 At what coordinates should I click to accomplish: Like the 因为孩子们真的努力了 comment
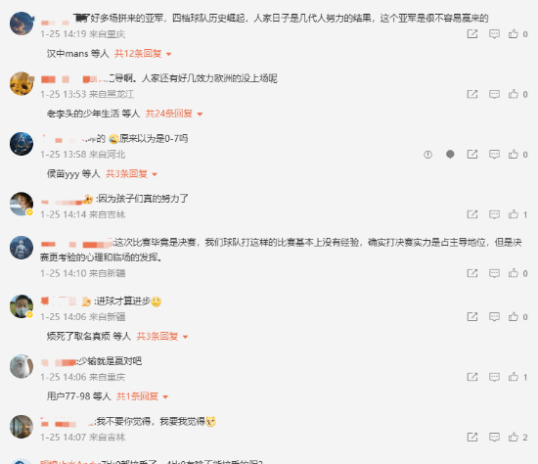[x=514, y=214]
